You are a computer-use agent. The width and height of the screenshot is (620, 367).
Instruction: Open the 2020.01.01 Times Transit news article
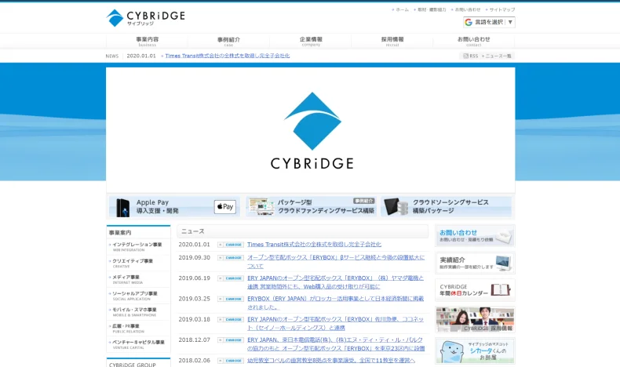pos(315,245)
